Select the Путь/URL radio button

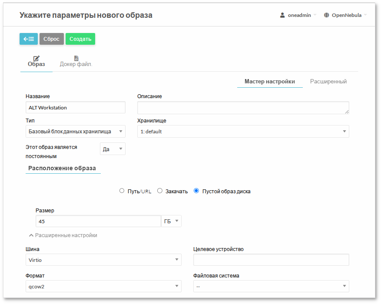[x=122, y=190]
